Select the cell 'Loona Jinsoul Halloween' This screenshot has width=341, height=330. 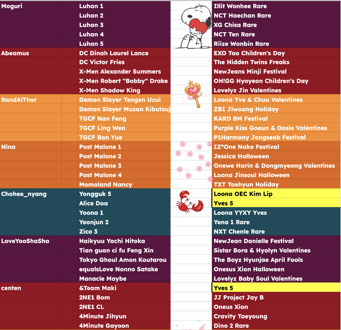click(x=276, y=175)
